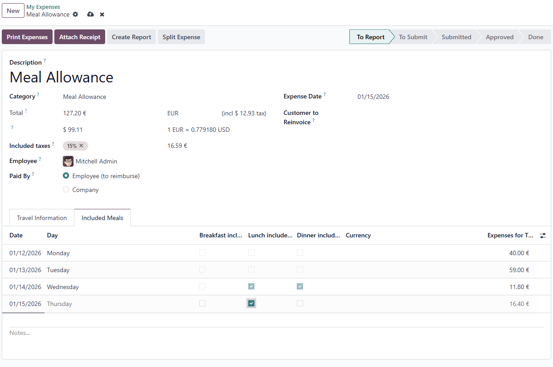The width and height of the screenshot is (553, 367).
Task: Click Mitchell Admin avatar
Action: tap(68, 161)
